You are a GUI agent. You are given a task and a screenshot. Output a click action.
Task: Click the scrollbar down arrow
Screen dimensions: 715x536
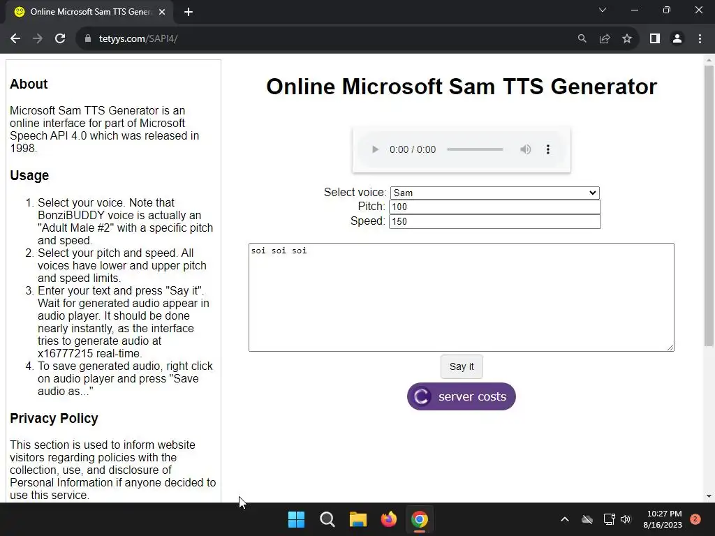tap(709, 496)
